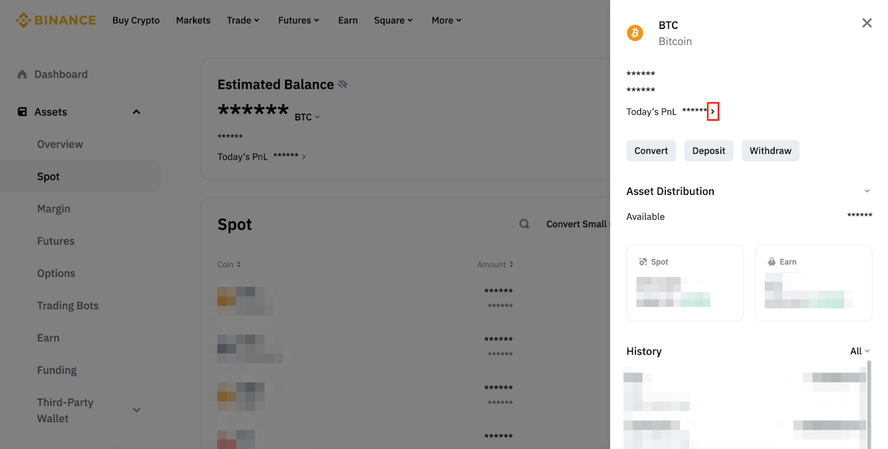Open the Trade menu in navigation
888x449 pixels.
pos(243,21)
